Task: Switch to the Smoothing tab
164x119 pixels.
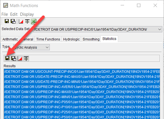Action: click(91, 39)
